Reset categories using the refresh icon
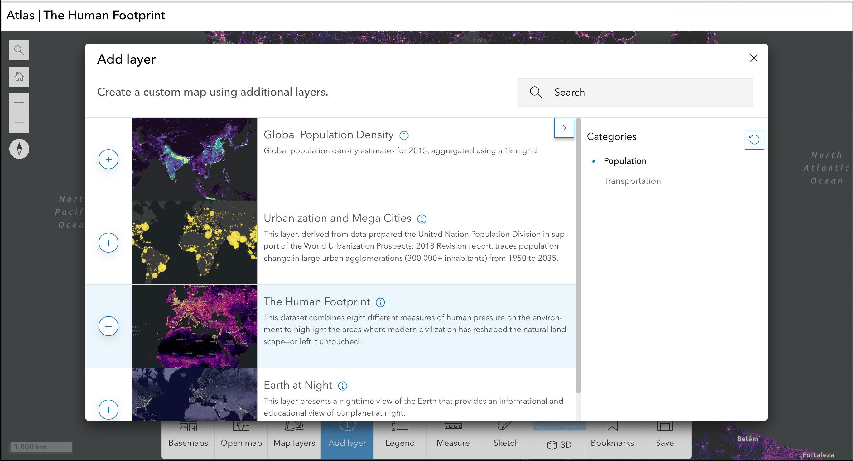 tap(754, 139)
